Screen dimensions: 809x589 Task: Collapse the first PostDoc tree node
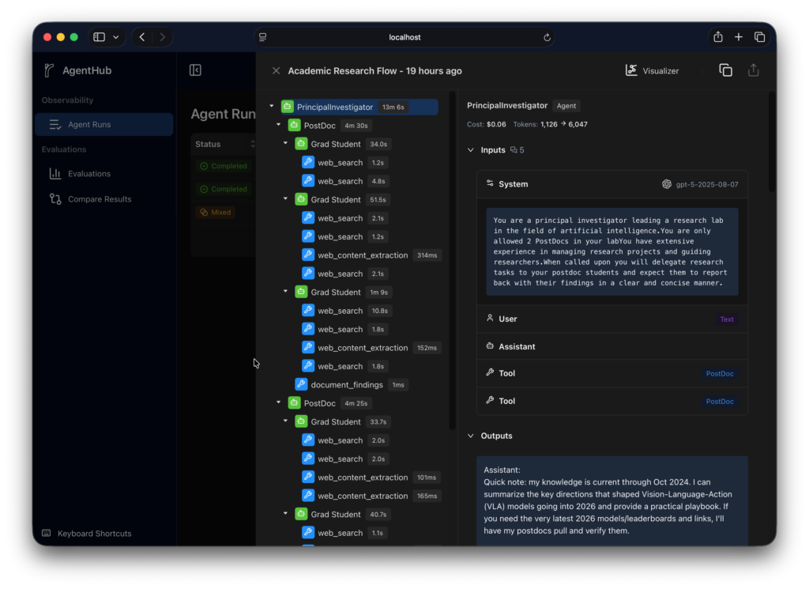(x=279, y=125)
